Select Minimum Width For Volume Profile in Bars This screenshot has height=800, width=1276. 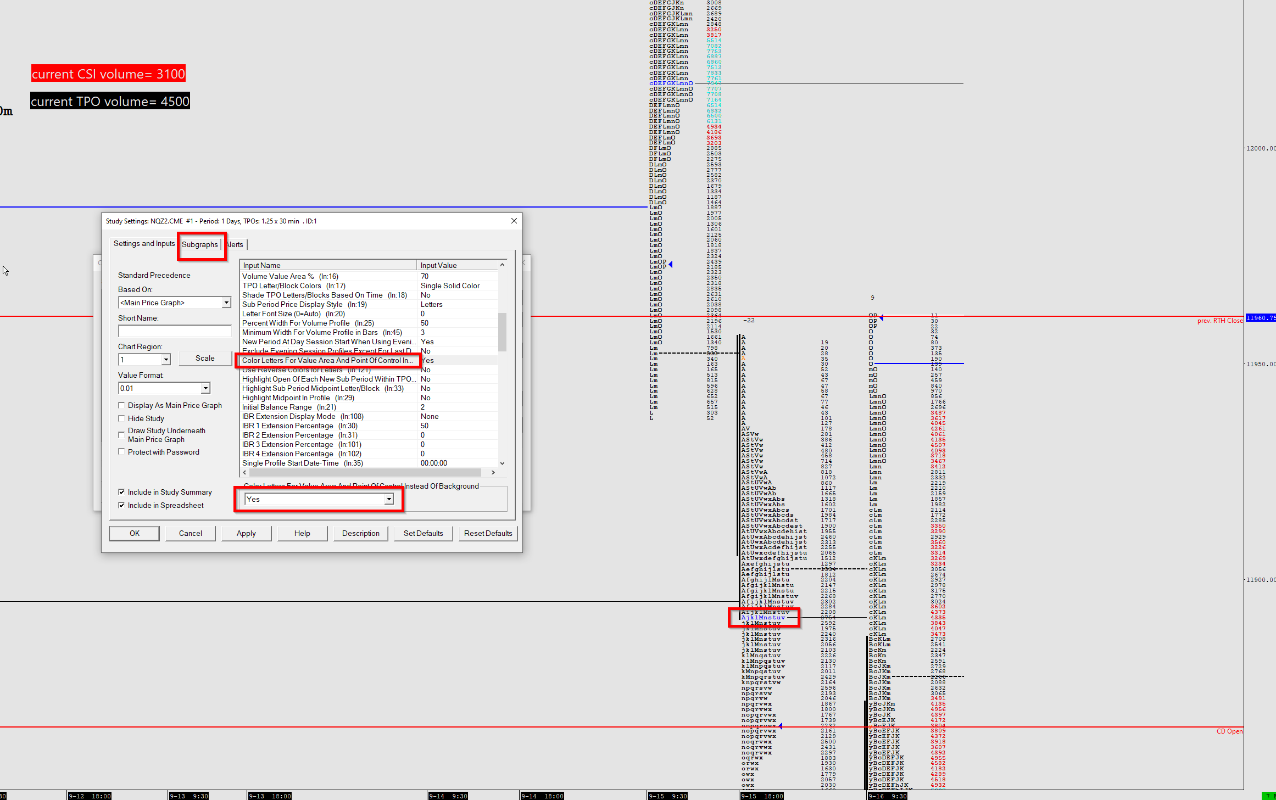click(x=369, y=332)
